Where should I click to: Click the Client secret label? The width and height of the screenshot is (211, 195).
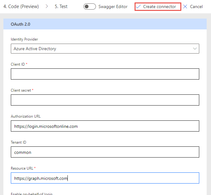pyautogui.click(x=21, y=90)
